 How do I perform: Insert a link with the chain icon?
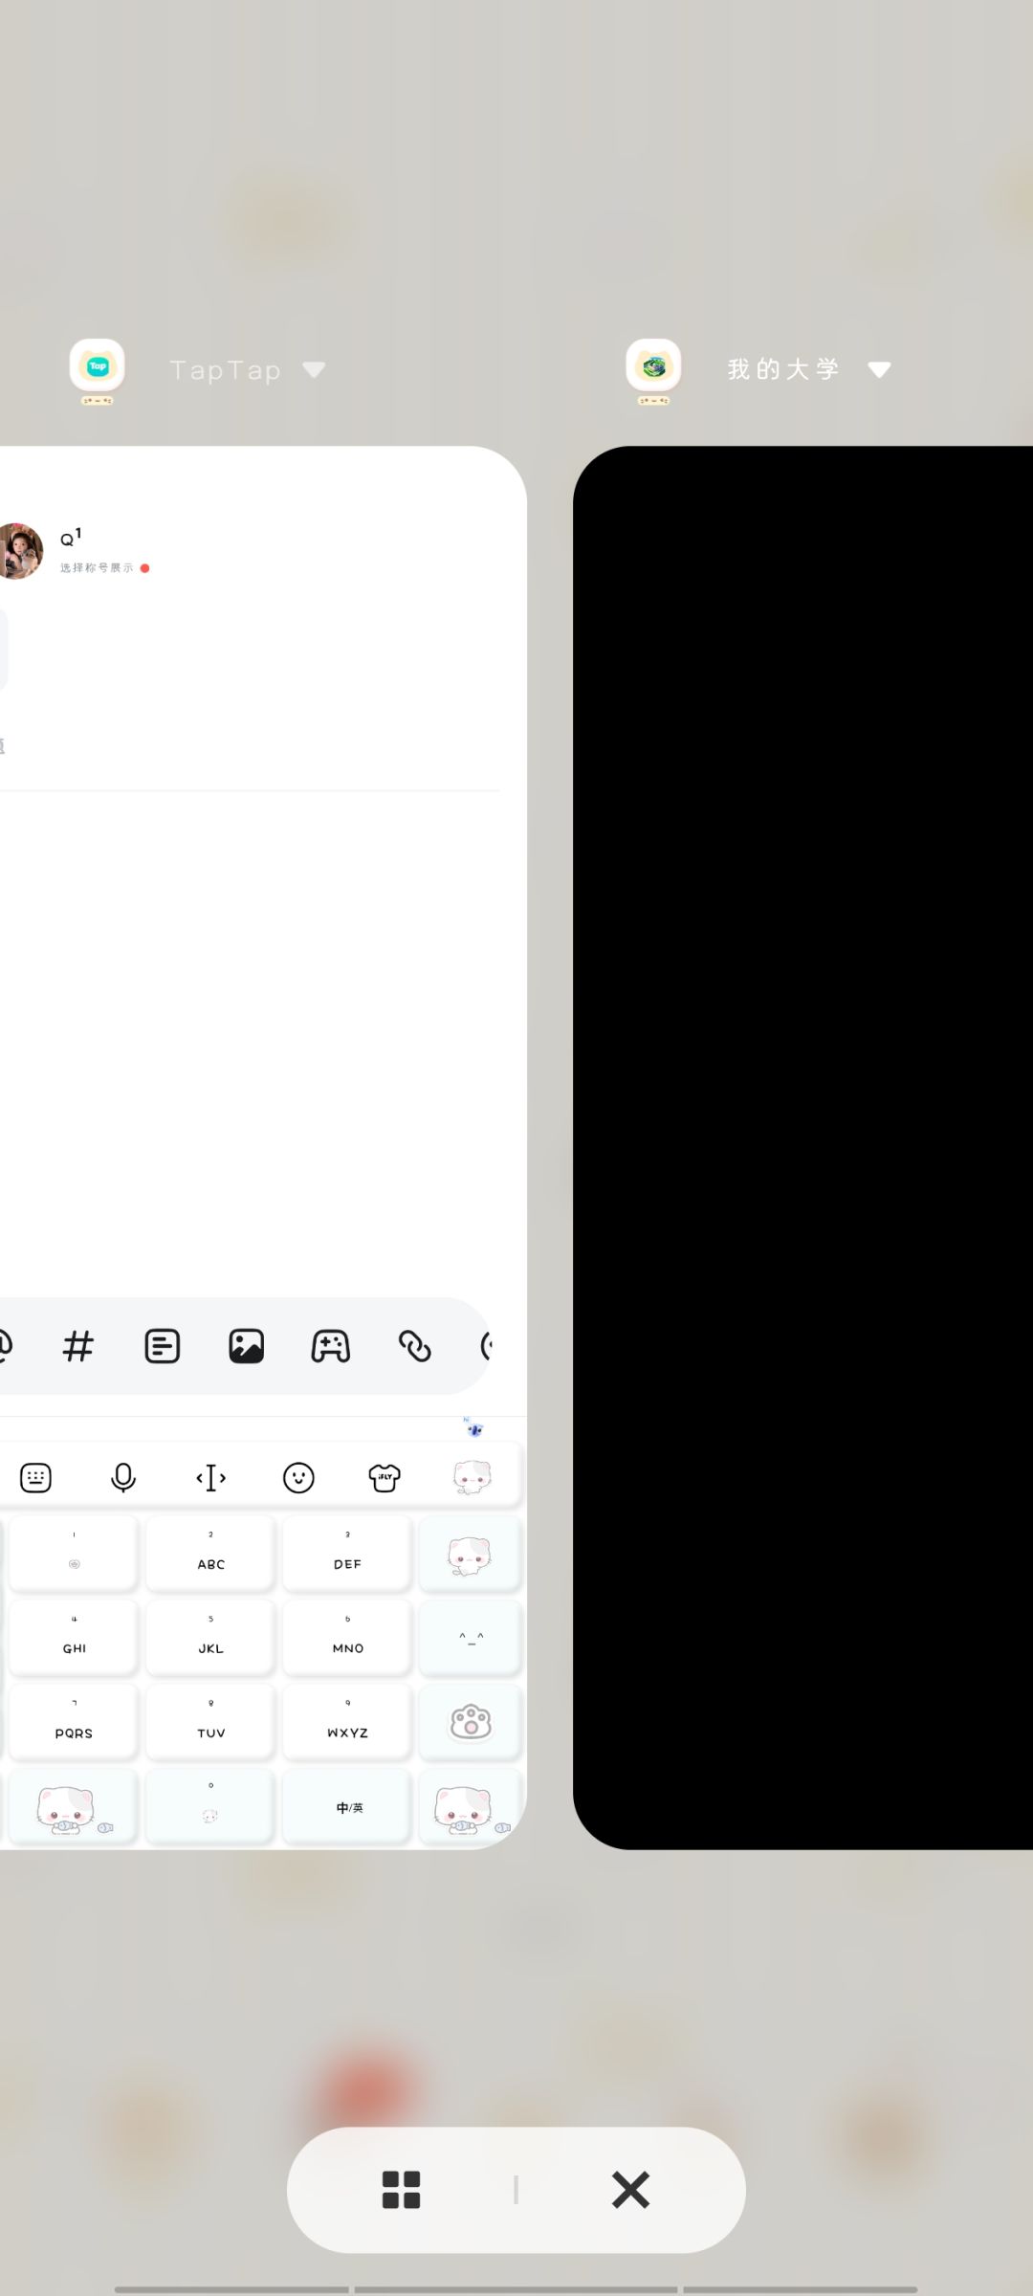pyautogui.click(x=415, y=1346)
